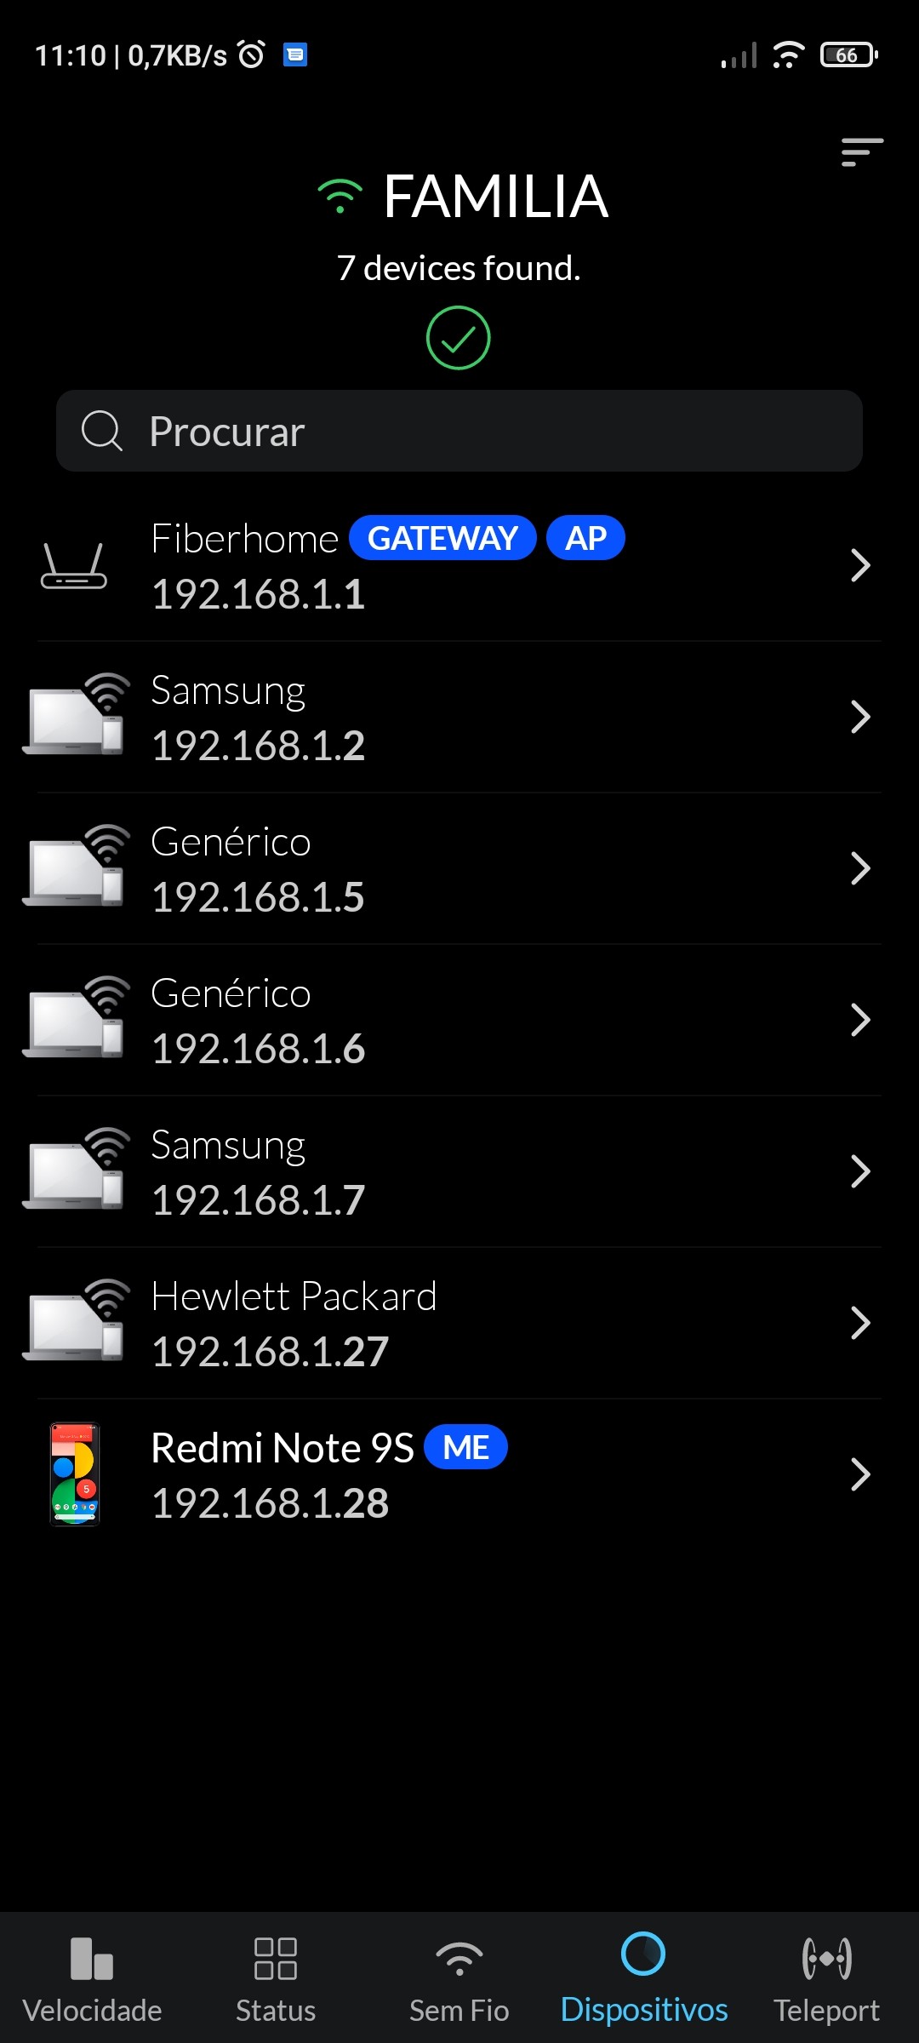Image resolution: width=919 pixels, height=2043 pixels.
Task: Expand the 192.168.1.6 Genérico chevron
Action: point(860,1020)
